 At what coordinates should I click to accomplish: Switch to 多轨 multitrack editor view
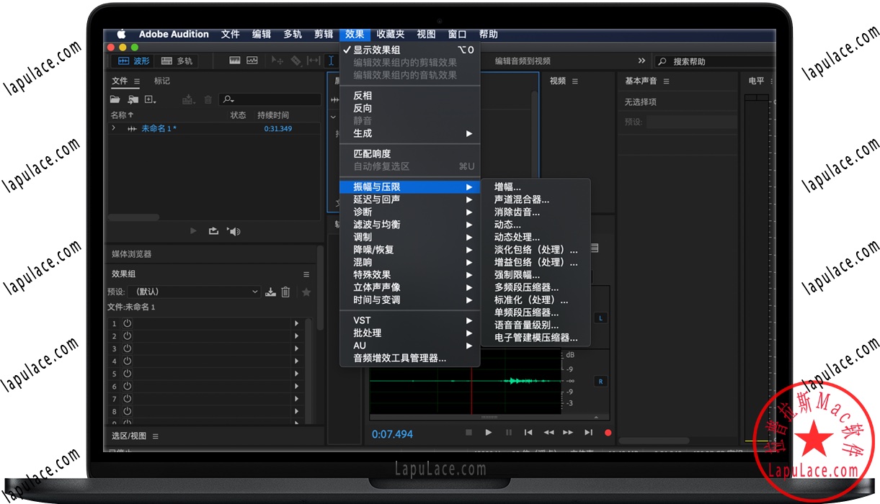pyautogui.click(x=177, y=60)
